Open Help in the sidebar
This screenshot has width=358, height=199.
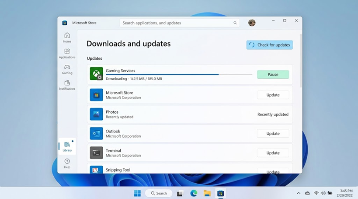click(x=67, y=163)
